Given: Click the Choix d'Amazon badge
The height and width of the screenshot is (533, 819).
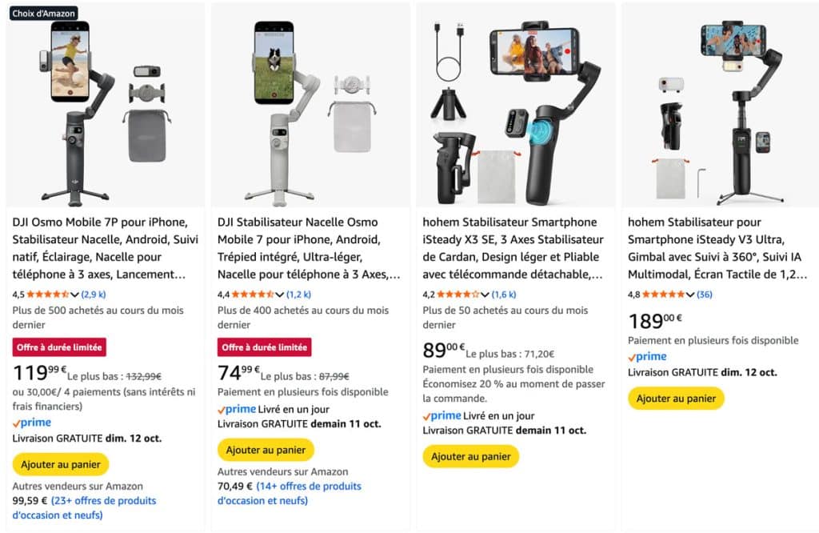Looking at the screenshot, I should [x=44, y=13].
